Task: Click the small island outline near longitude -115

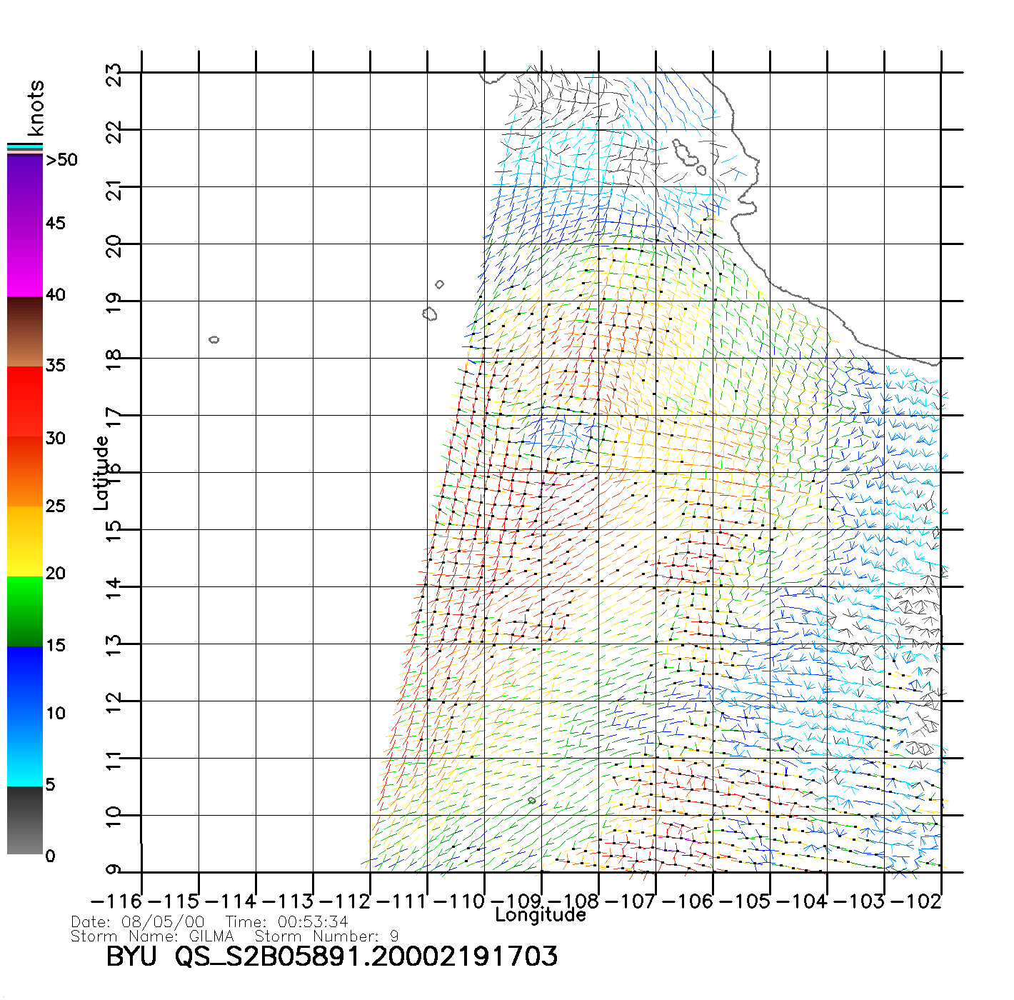Action: pos(214,339)
